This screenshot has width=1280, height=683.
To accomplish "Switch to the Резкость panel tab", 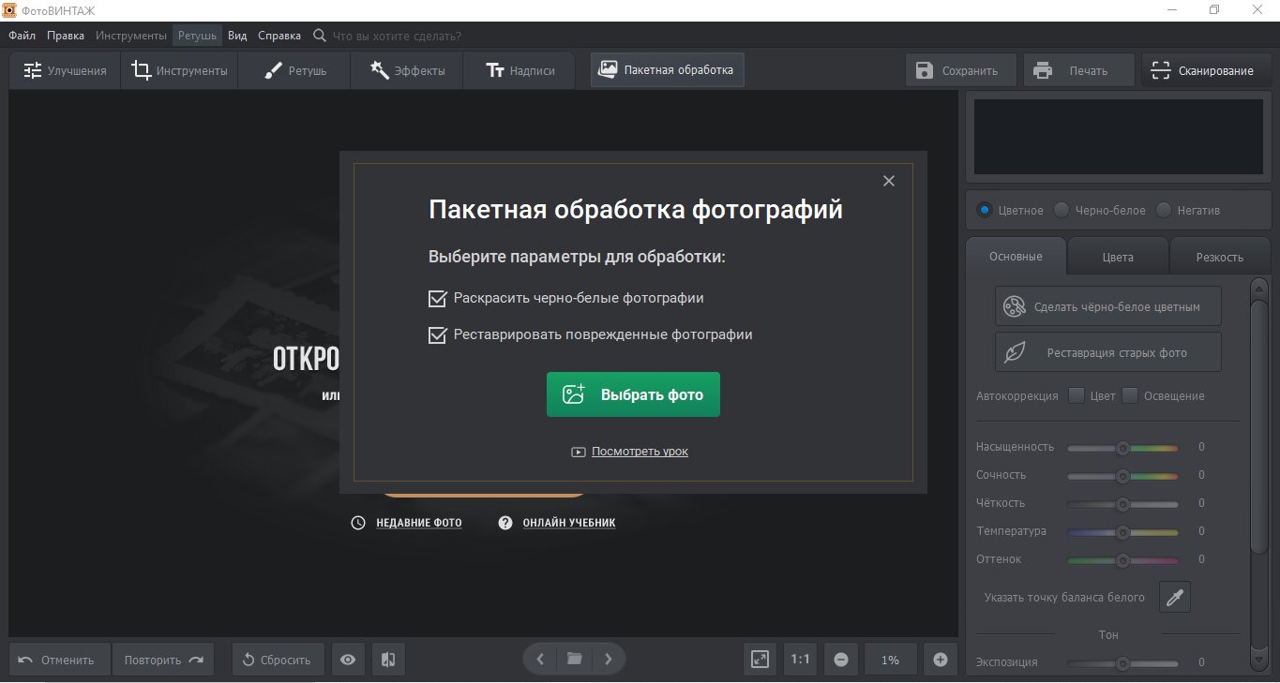I will click(1220, 257).
